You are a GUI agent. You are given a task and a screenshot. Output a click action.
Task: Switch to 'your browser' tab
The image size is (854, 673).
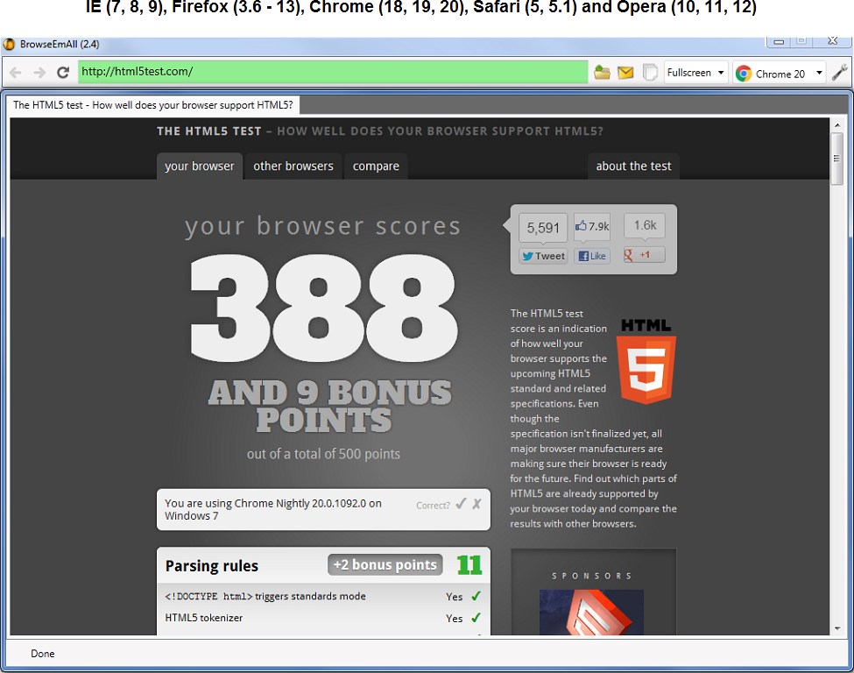[x=200, y=166]
